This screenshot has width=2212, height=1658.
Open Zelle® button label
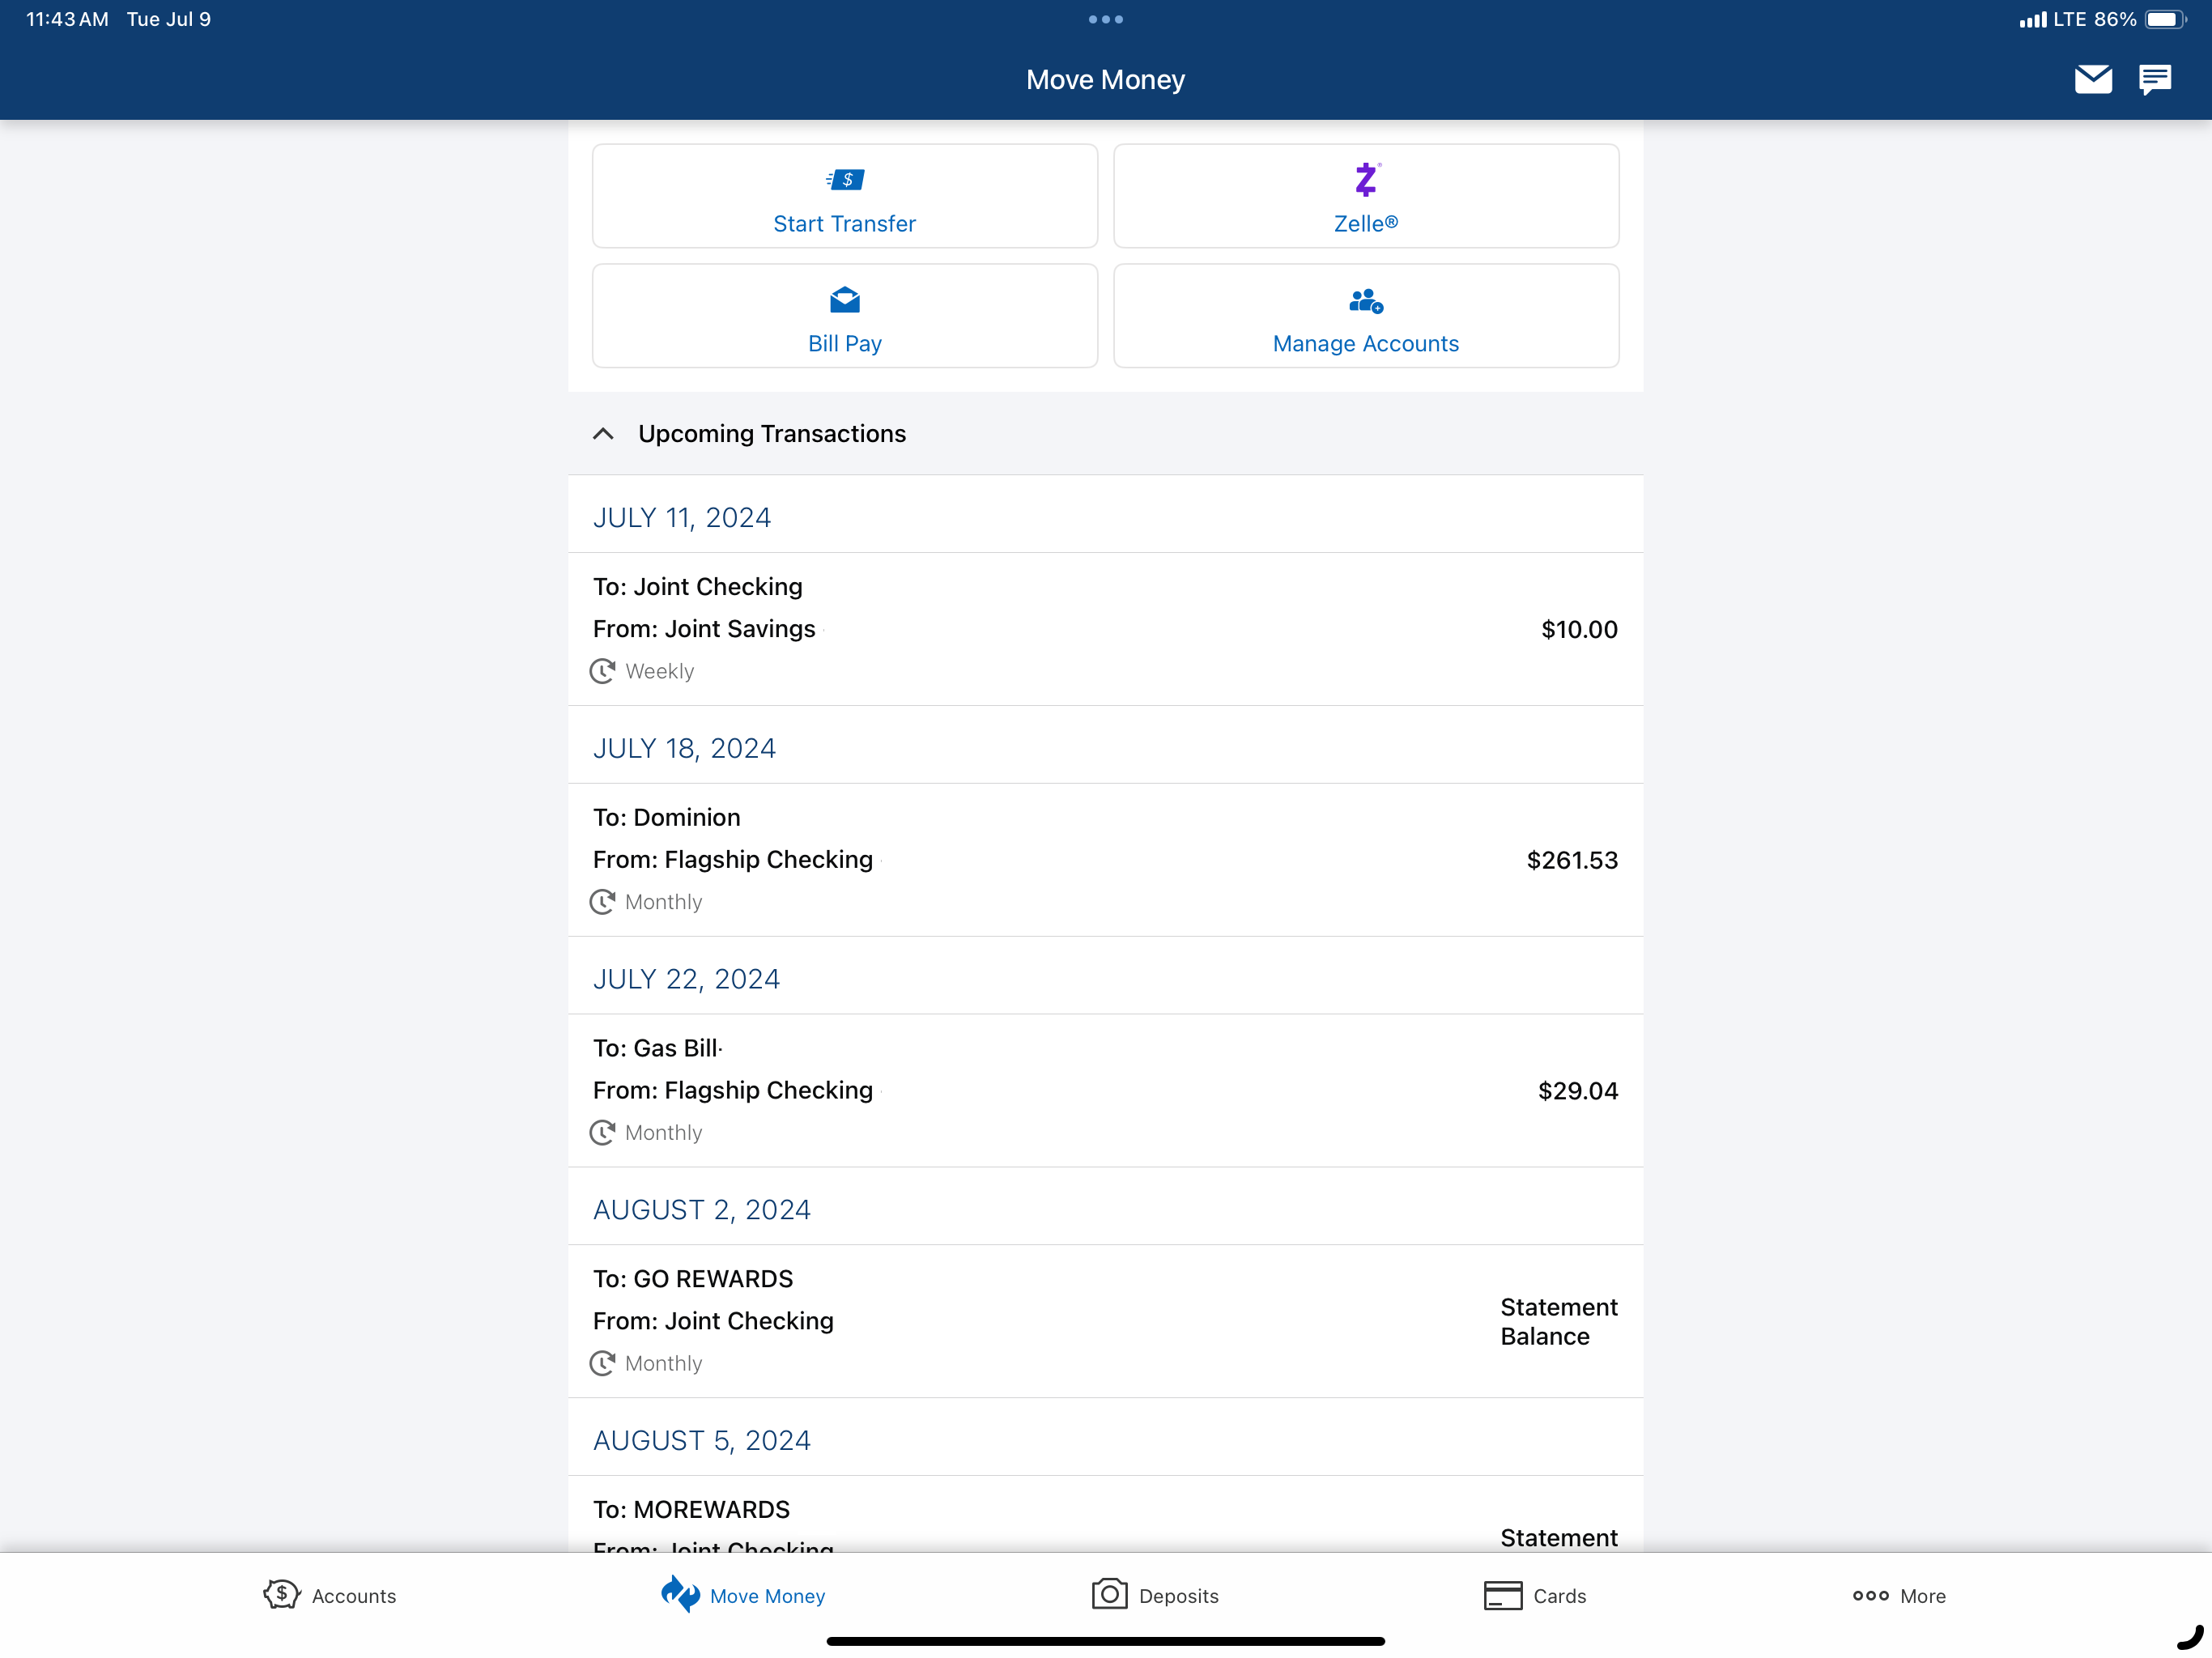pyautogui.click(x=1366, y=224)
